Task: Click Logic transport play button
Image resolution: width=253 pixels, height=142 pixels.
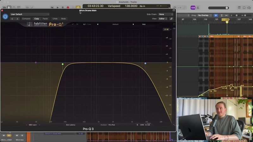Action: (x=58, y=7)
